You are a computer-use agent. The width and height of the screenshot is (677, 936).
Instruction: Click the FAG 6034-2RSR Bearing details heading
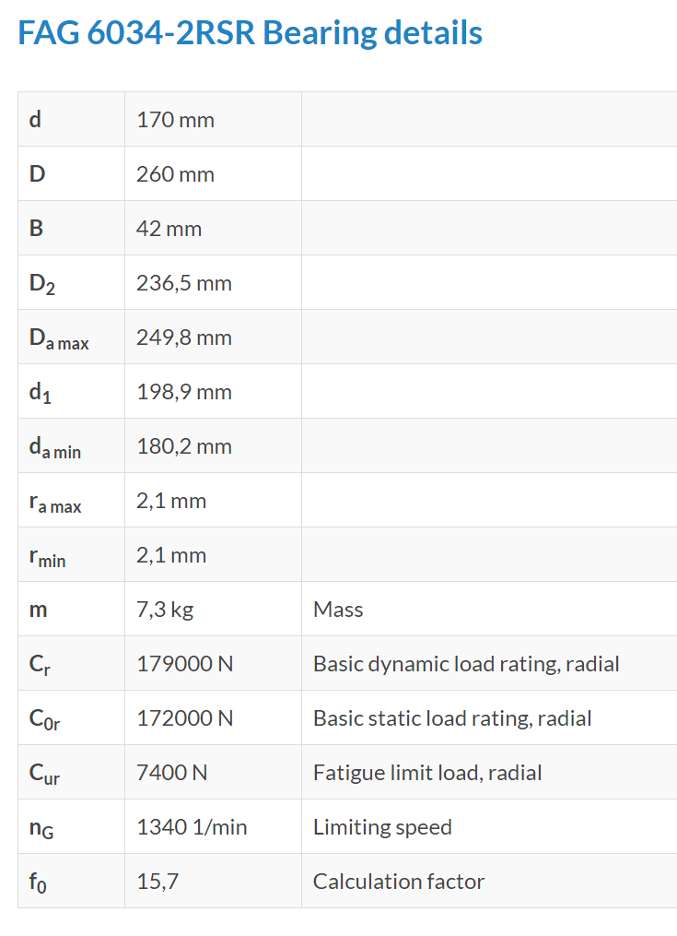click(x=250, y=33)
